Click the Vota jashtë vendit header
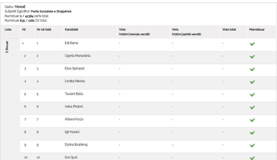Image resolution: width=277 pixels, height=160 pixels. 187,32
